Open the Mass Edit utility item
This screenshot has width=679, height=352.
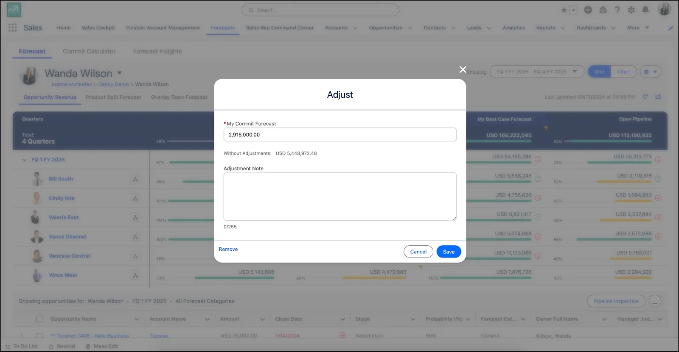point(101,346)
